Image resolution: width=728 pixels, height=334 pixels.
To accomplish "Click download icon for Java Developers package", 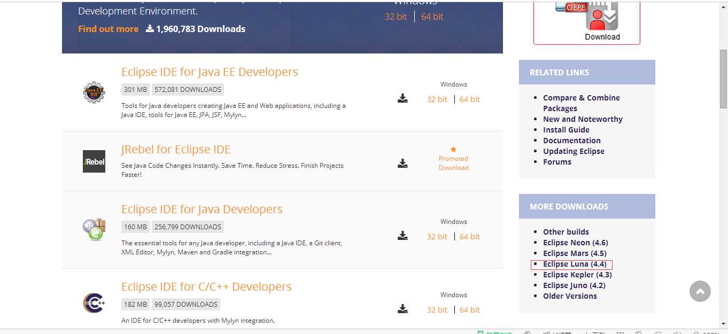I will (402, 236).
